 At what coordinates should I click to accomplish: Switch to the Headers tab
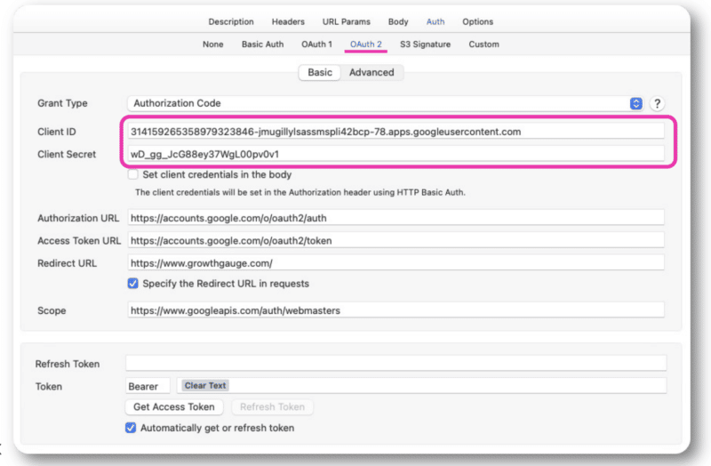point(288,22)
